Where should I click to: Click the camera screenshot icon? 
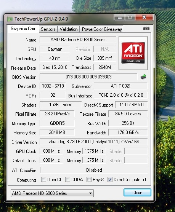click(146, 29)
